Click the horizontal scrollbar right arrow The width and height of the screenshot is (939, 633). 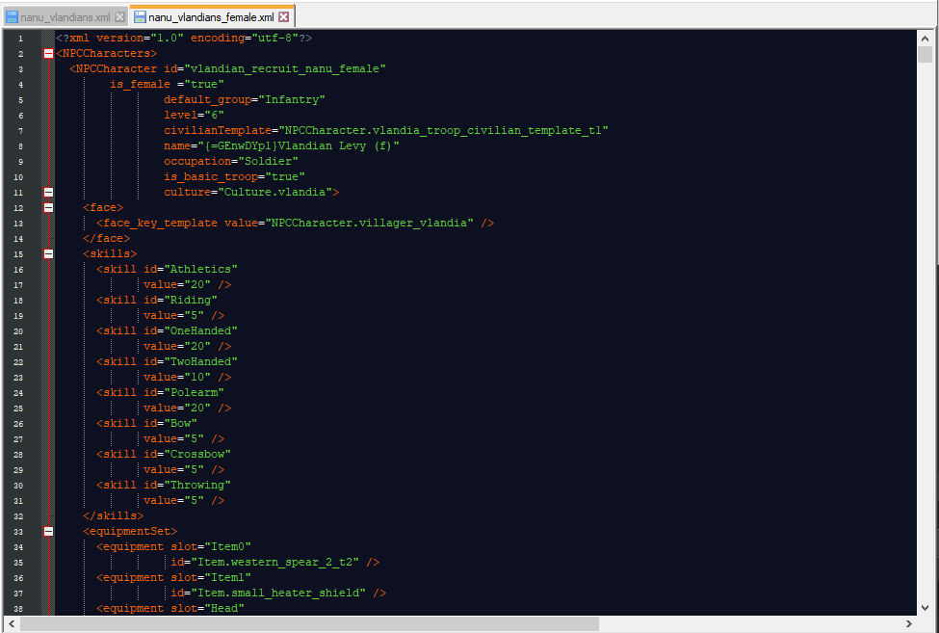tap(909, 624)
